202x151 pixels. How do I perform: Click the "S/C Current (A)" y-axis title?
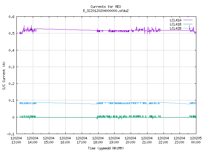[x=4, y=75]
